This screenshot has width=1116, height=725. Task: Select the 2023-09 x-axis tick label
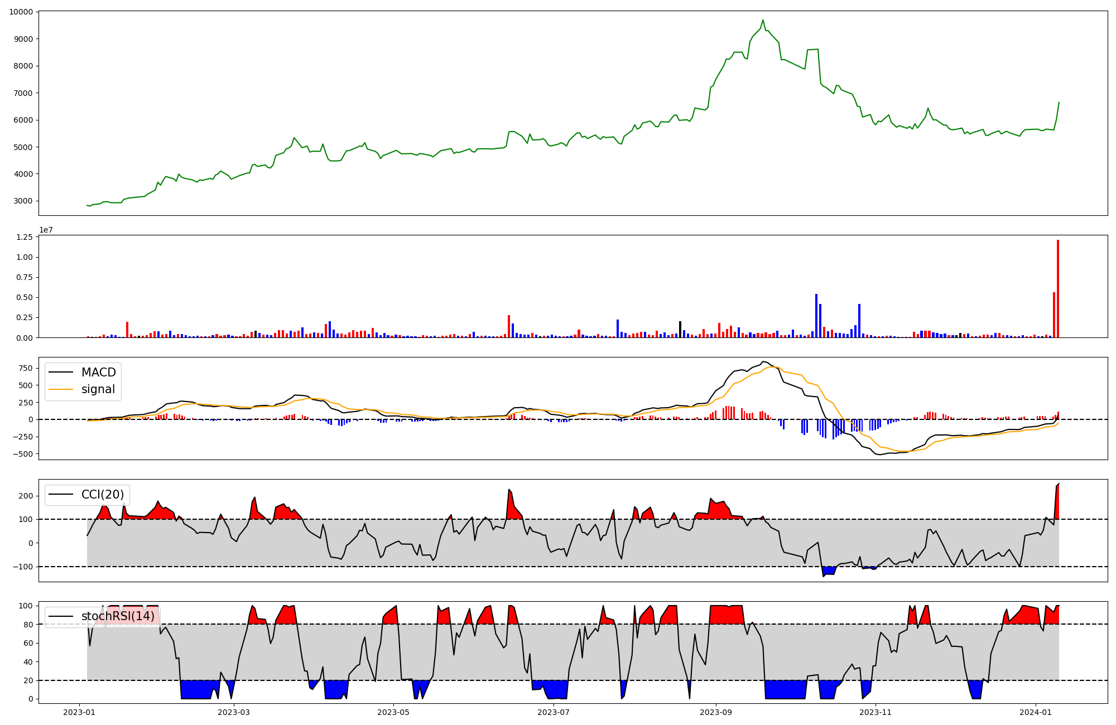click(x=716, y=712)
